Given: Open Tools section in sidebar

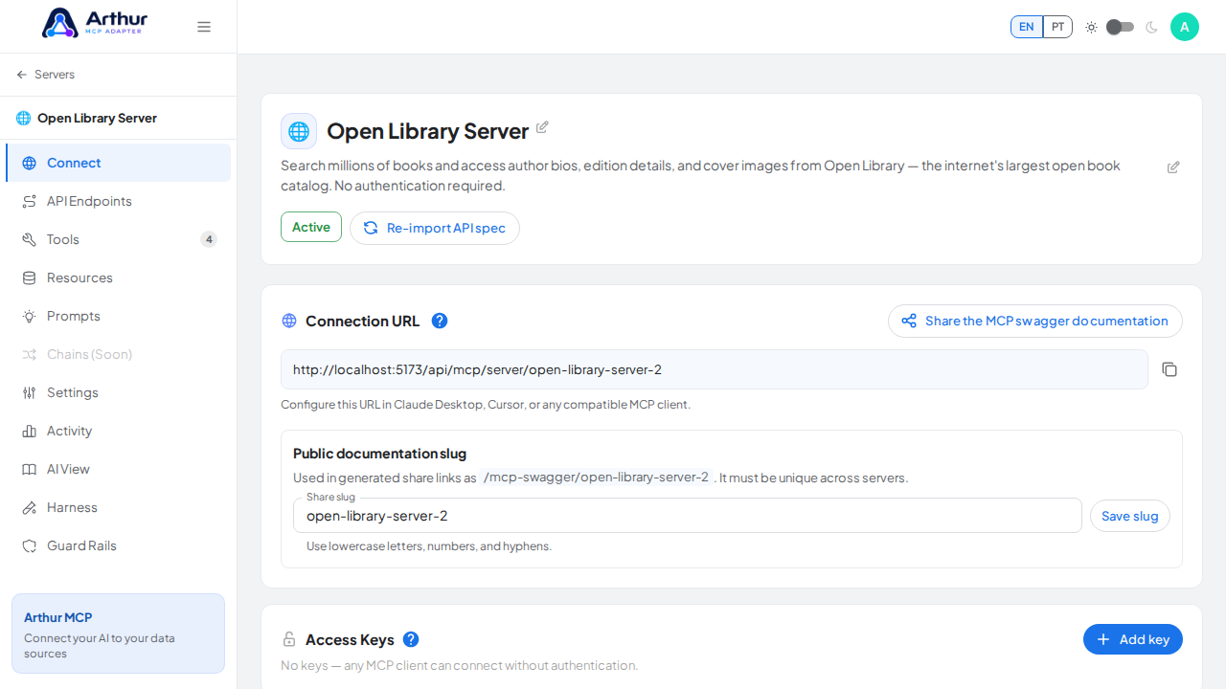Looking at the screenshot, I should [x=119, y=239].
